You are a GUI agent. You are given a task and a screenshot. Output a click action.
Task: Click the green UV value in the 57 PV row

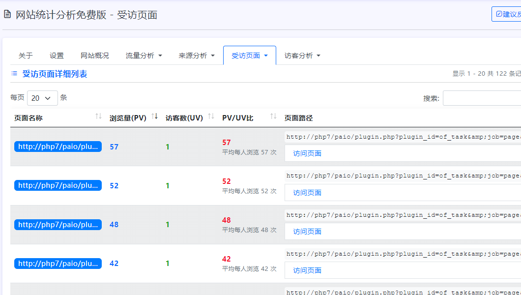point(168,147)
